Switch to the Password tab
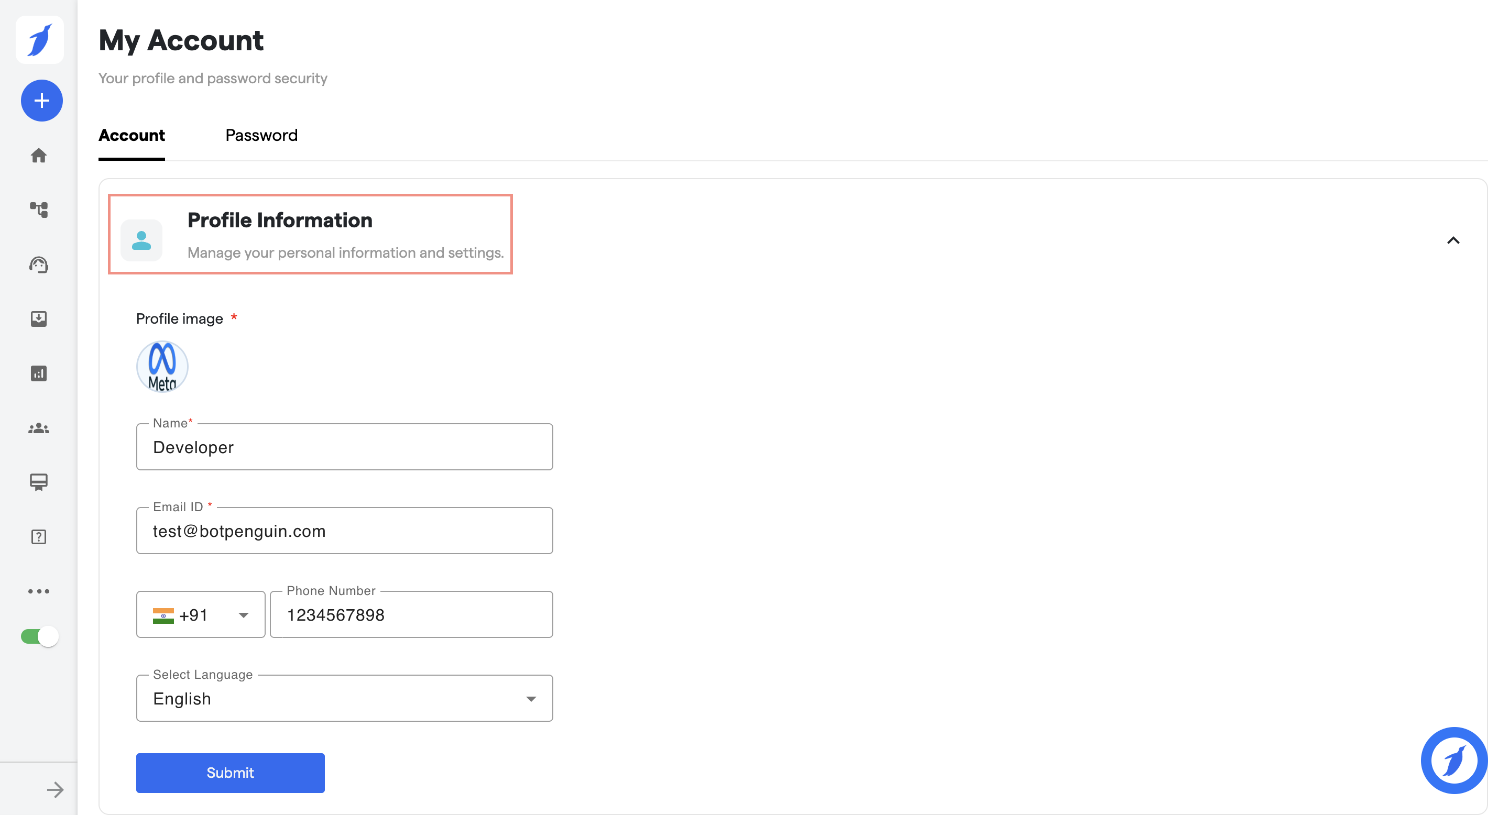The width and height of the screenshot is (1509, 815). point(261,135)
